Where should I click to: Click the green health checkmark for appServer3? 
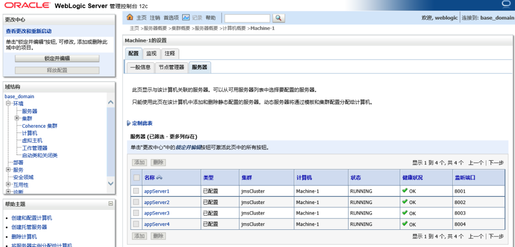click(x=405, y=213)
